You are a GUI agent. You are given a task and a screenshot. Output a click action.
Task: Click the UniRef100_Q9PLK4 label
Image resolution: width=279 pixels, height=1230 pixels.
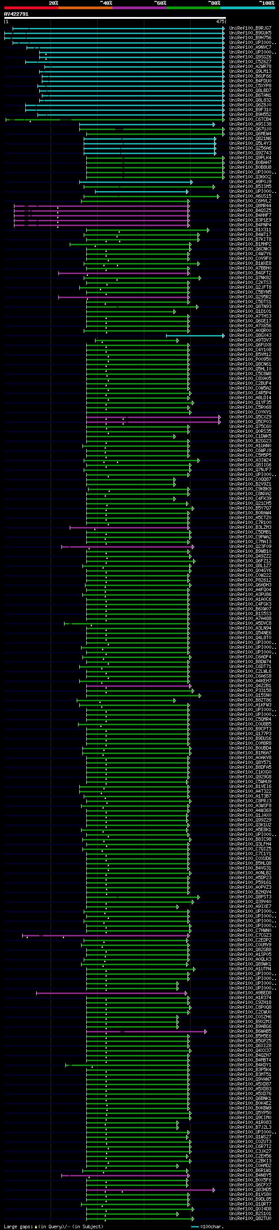click(x=250, y=158)
